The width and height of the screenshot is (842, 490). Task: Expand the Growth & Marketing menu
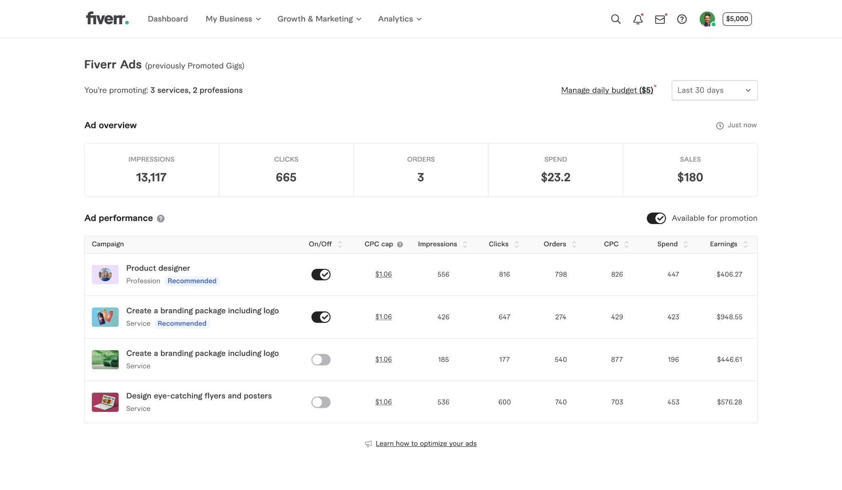[319, 19]
